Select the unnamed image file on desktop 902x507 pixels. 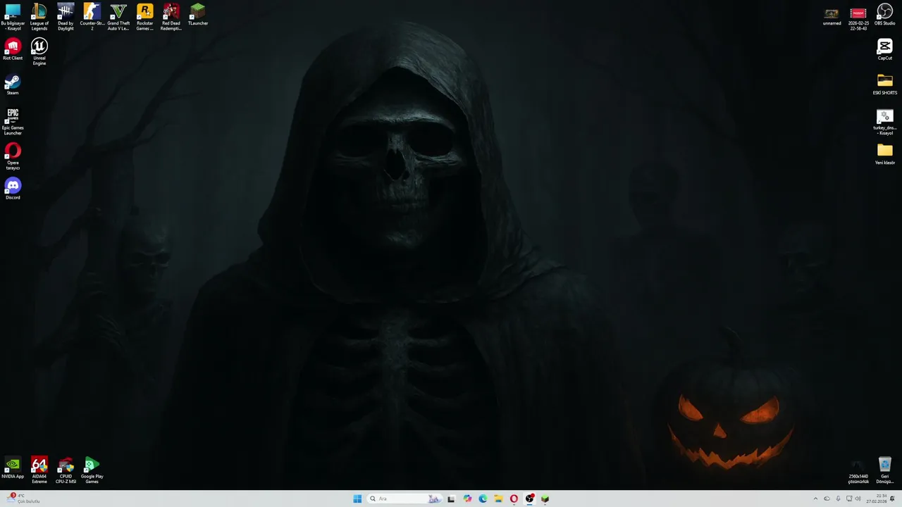pos(832,15)
